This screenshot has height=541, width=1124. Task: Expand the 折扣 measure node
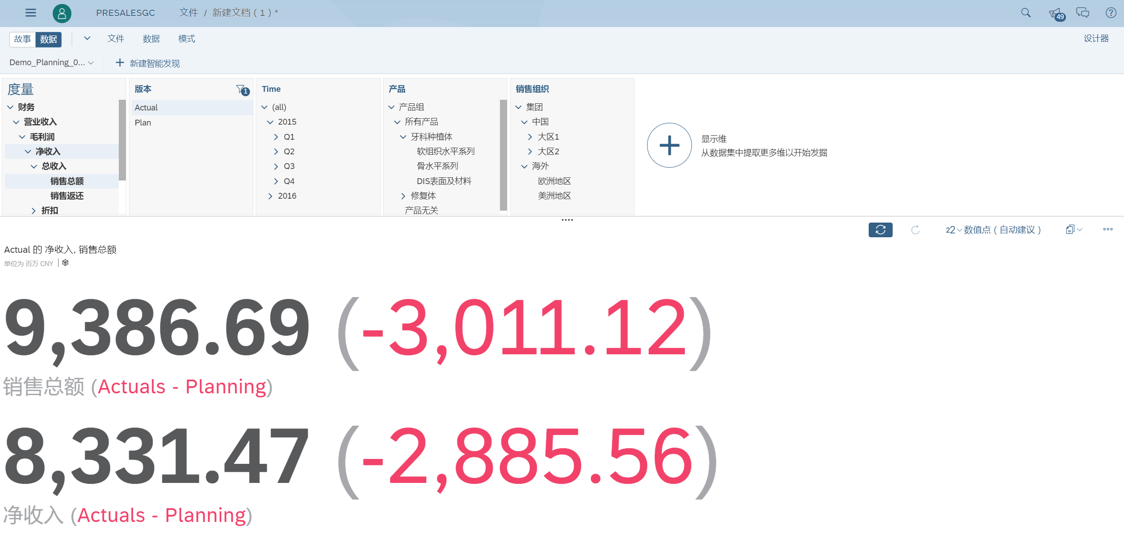click(x=34, y=211)
